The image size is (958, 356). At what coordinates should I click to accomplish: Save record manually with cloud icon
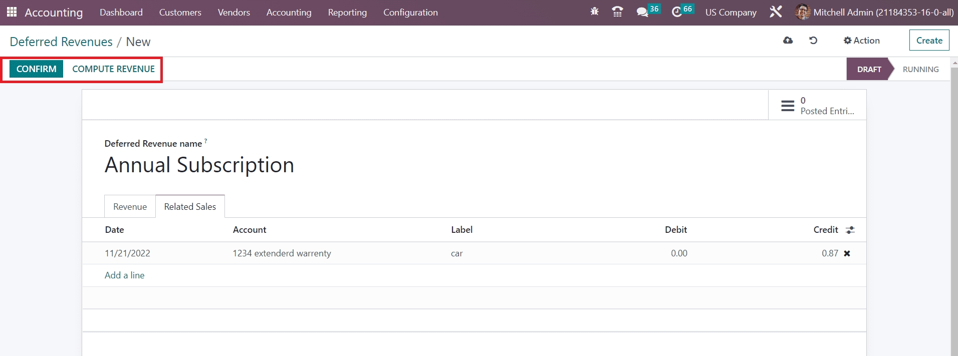pyautogui.click(x=788, y=41)
